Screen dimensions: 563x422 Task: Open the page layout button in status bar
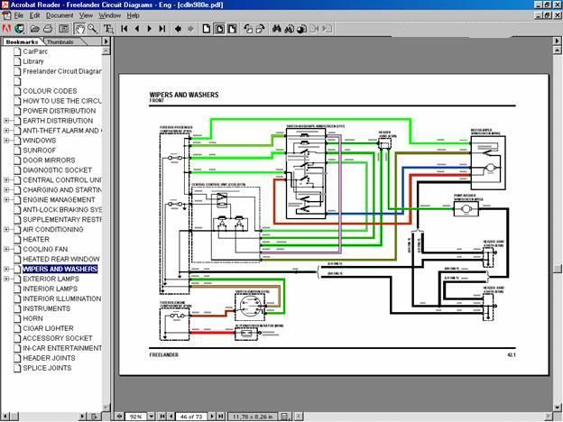tap(285, 417)
